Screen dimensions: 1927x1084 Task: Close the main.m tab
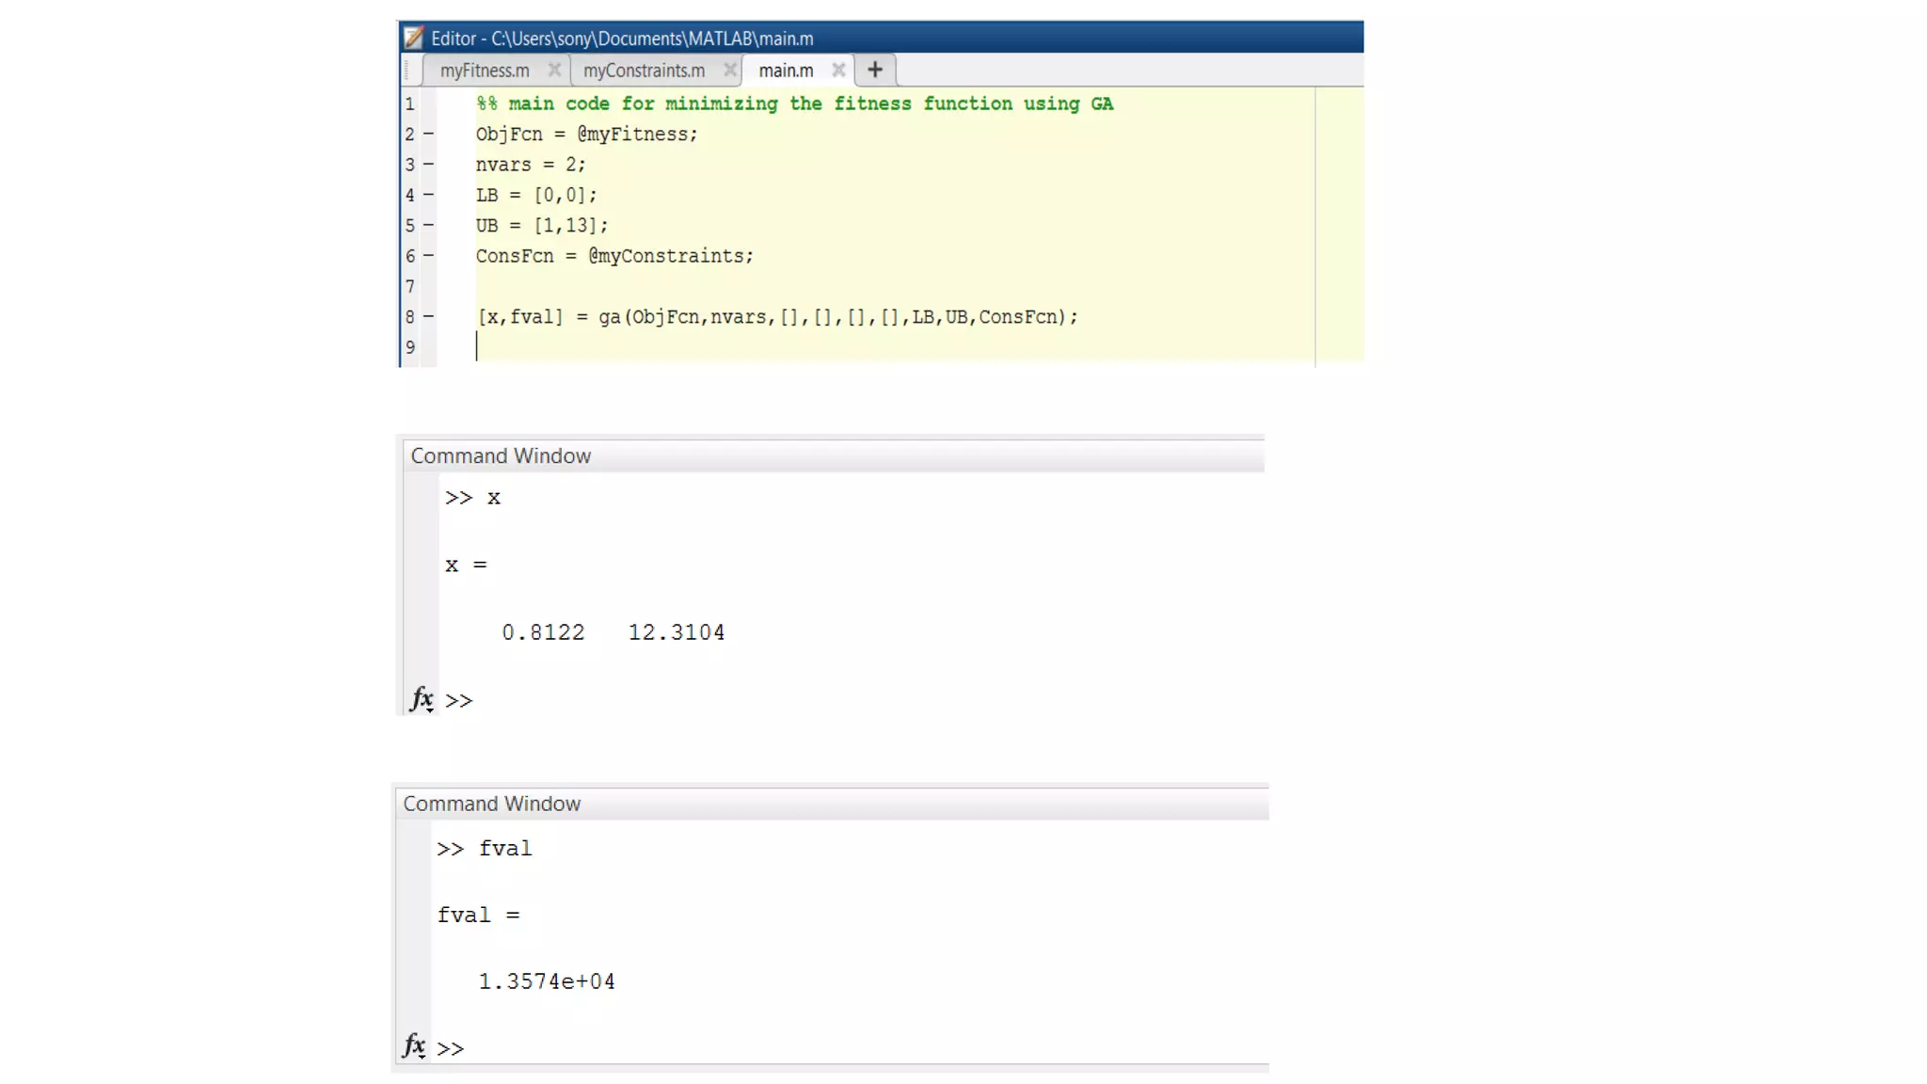coord(838,70)
